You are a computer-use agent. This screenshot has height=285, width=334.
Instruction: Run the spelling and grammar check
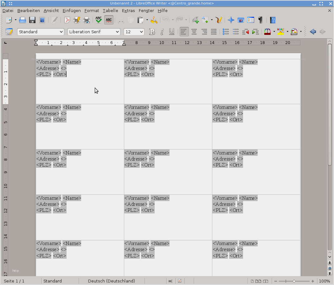coord(99,20)
